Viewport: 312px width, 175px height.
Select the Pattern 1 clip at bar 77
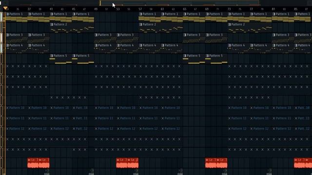coord(261,17)
